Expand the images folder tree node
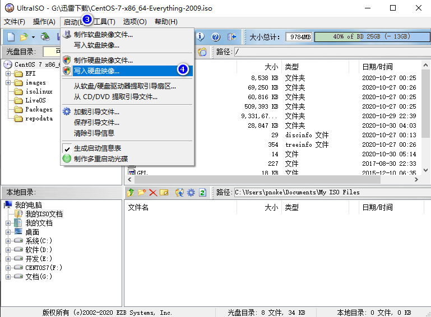 coord(8,83)
